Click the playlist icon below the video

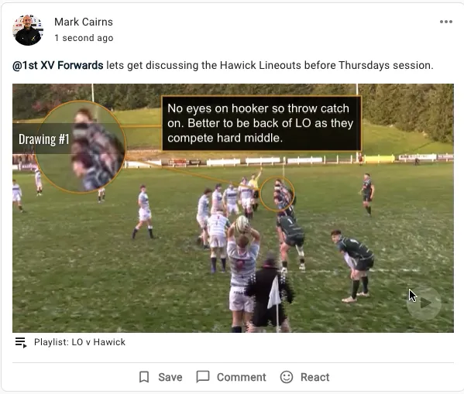pyautogui.click(x=21, y=343)
